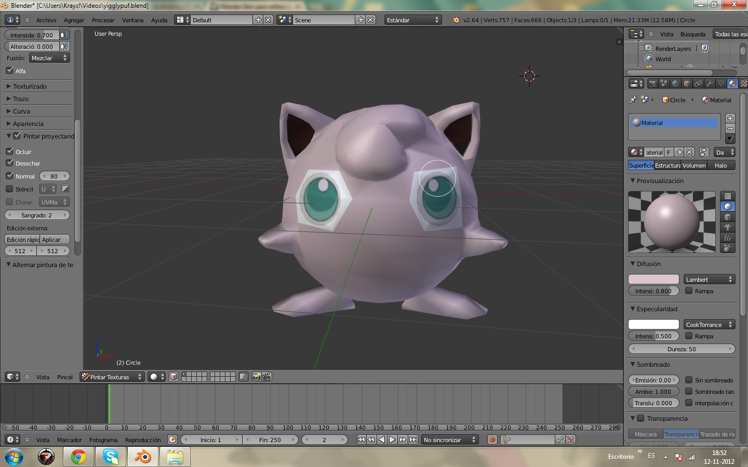748x467 pixels.
Task: Toggle the Desechar checkbox
Action: pos(9,163)
